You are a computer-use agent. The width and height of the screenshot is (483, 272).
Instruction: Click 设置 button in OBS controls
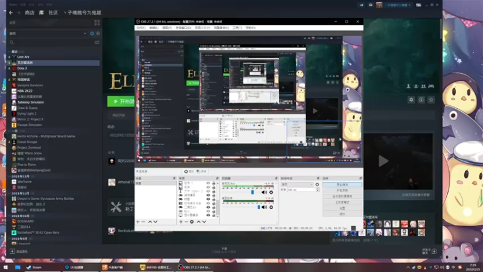(x=342, y=208)
